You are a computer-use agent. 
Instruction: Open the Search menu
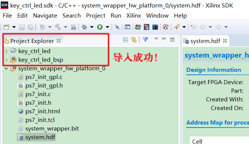[x=71, y=16]
